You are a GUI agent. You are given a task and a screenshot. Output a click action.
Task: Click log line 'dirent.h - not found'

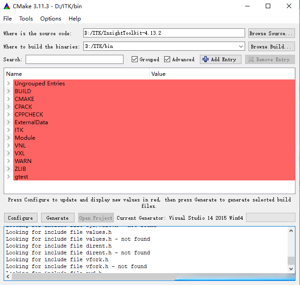tap(78, 253)
